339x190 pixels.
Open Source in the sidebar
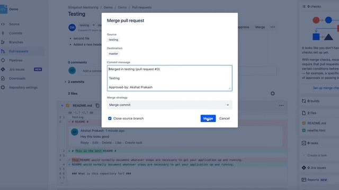[x=14, y=24]
